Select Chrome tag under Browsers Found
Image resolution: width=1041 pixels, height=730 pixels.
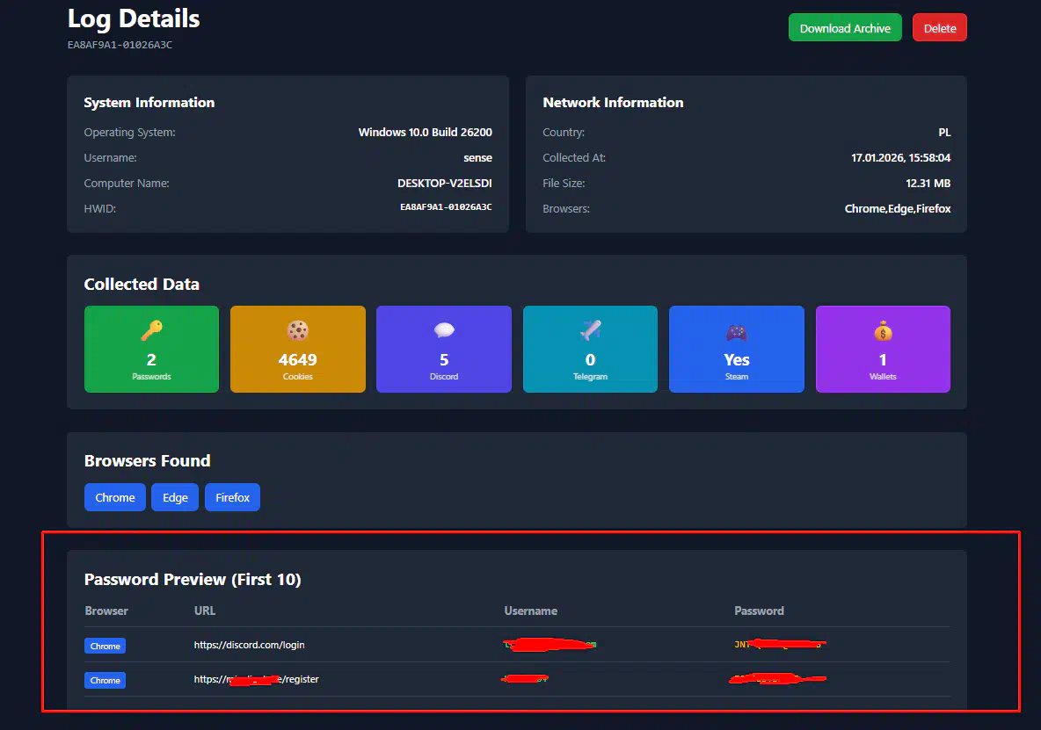click(115, 497)
